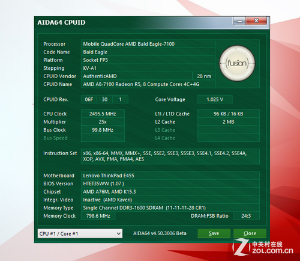Click the CPUID Name AMD A8-7100 Radeon R5 field
Screen dimensions: 300x261
pos(148,84)
